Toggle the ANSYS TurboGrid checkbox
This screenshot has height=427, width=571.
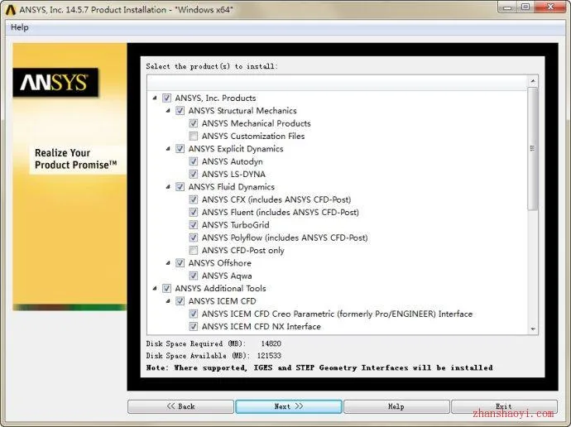pos(194,225)
